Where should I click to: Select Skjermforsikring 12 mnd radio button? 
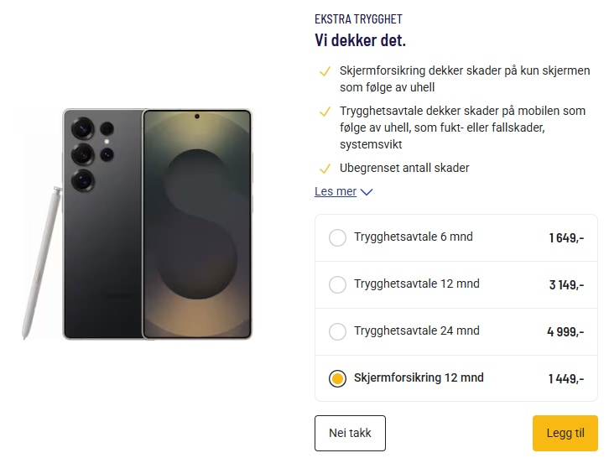(337, 378)
